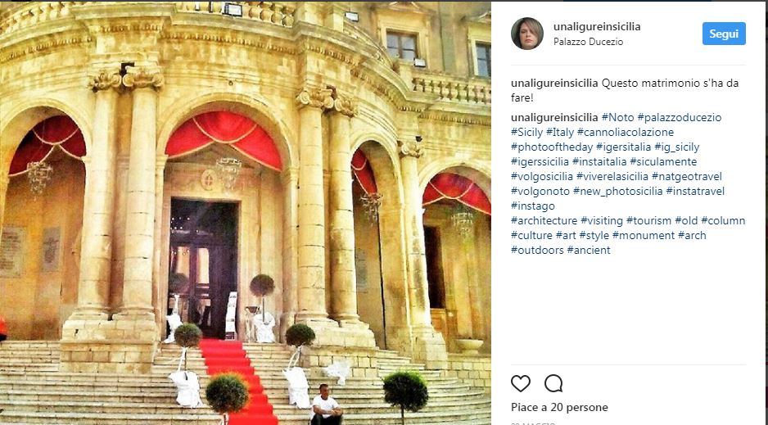768x425 pixels.
Task: Open the Palazzo Ducezio location link
Action: pos(588,42)
